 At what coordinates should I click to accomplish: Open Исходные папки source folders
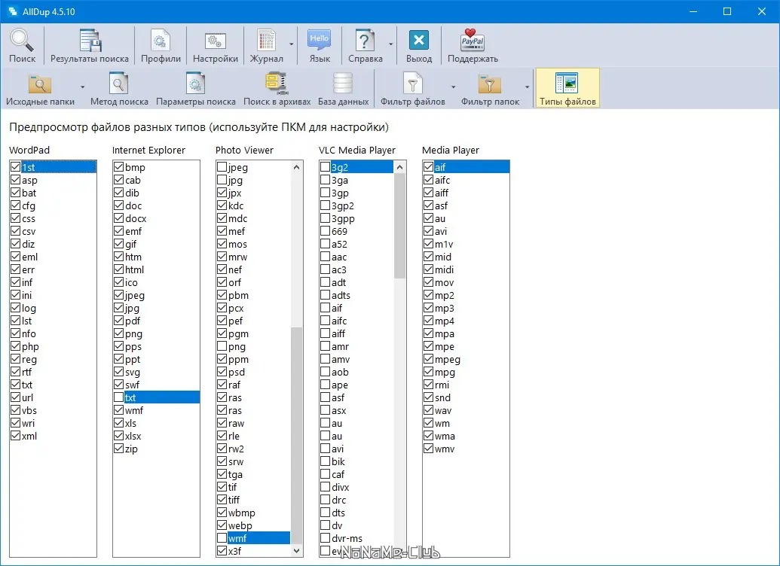[40, 89]
